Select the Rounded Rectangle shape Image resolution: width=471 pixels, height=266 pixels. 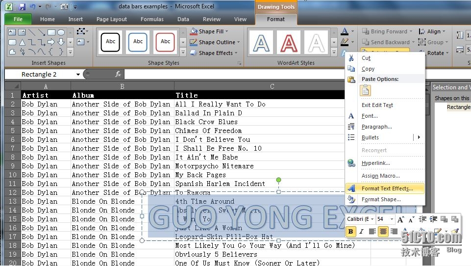[12, 42]
